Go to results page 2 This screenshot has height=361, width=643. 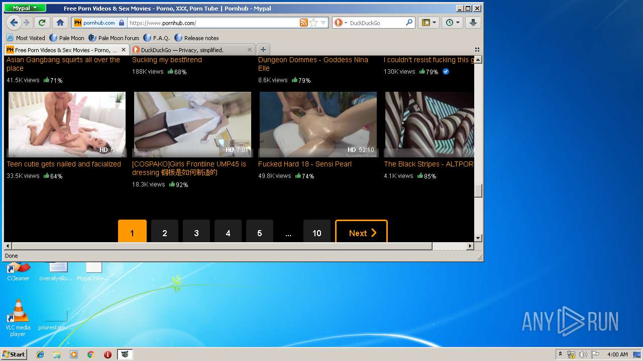pos(165,232)
